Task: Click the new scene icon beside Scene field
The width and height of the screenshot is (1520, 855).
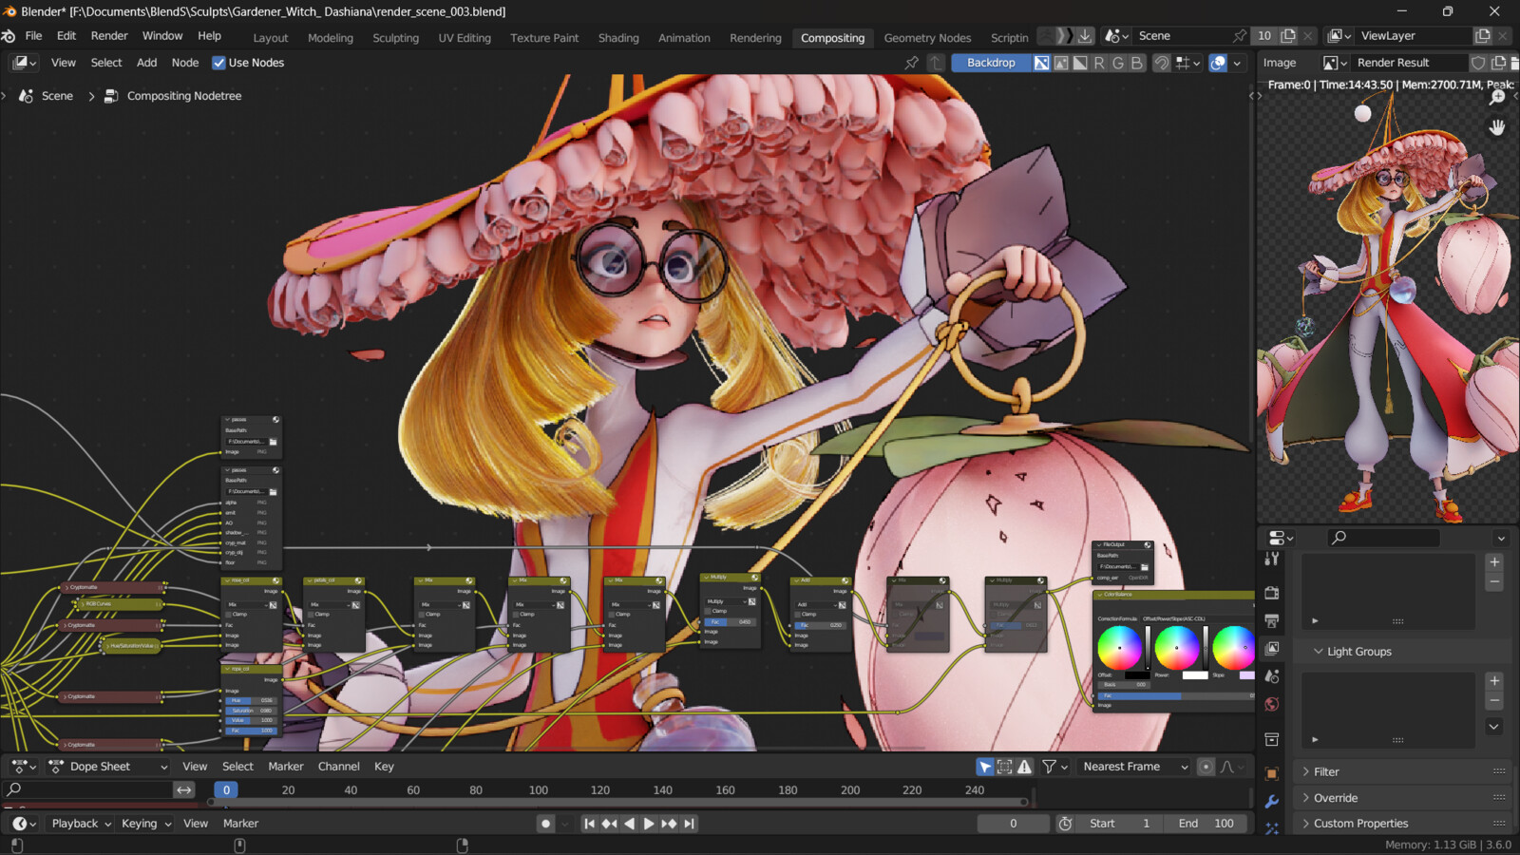Action: 1289,35
